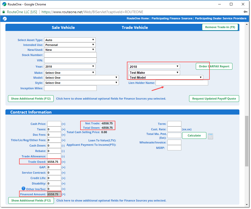Click the Sale Vehicle heading
This screenshot has height=209, width=251.
tap(63, 28)
